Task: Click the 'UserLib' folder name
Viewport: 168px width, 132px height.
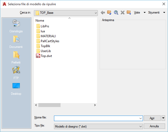Action: pyautogui.click(x=46, y=51)
